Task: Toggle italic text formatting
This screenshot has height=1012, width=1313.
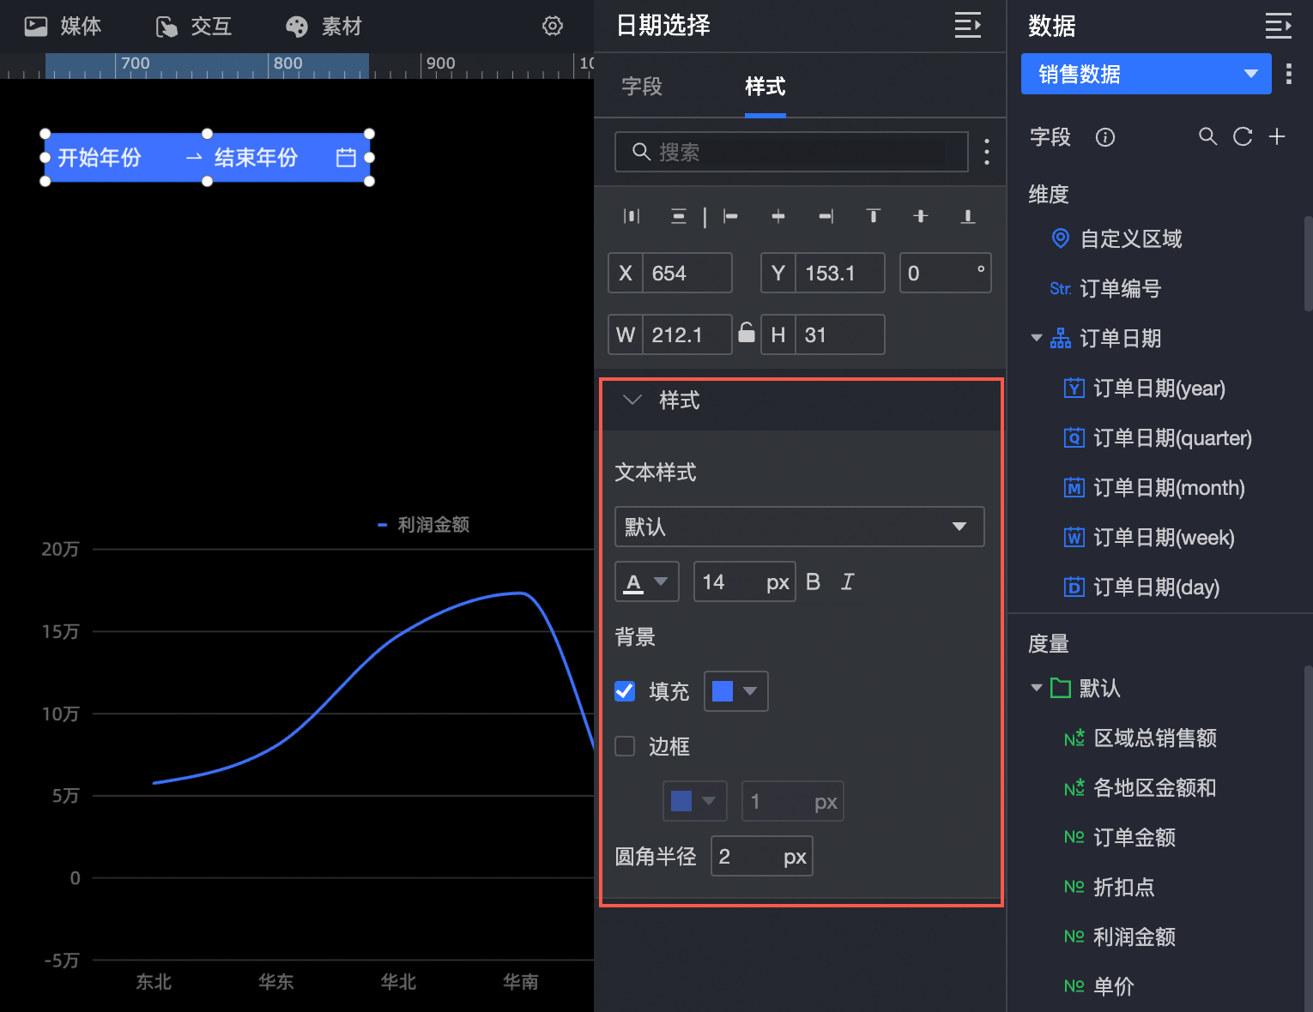Action: pos(848,581)
